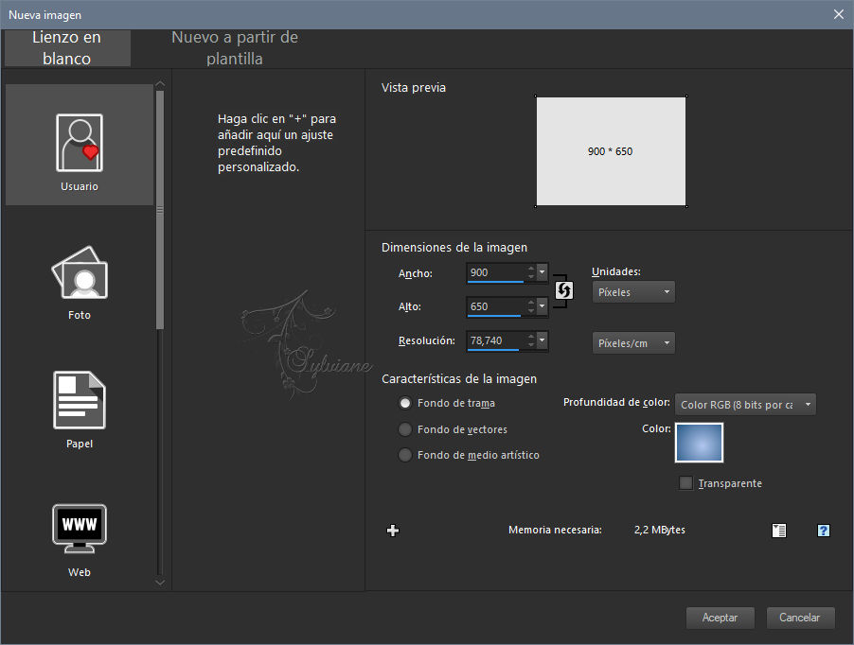Click the category list scrollbar thumb
Image resolution: width=854 pixels, height=645 pixels.
pos(160,210)
